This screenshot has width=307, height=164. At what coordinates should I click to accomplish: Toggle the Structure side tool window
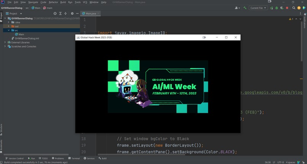[1, 129]
